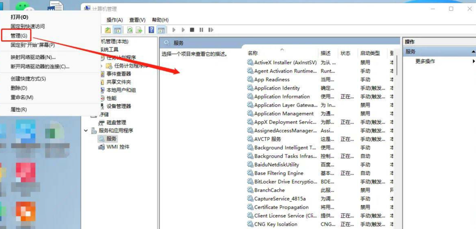Click the gear icon beside Base Filtering Engine
476x229 pixels.
pos(250,173)
